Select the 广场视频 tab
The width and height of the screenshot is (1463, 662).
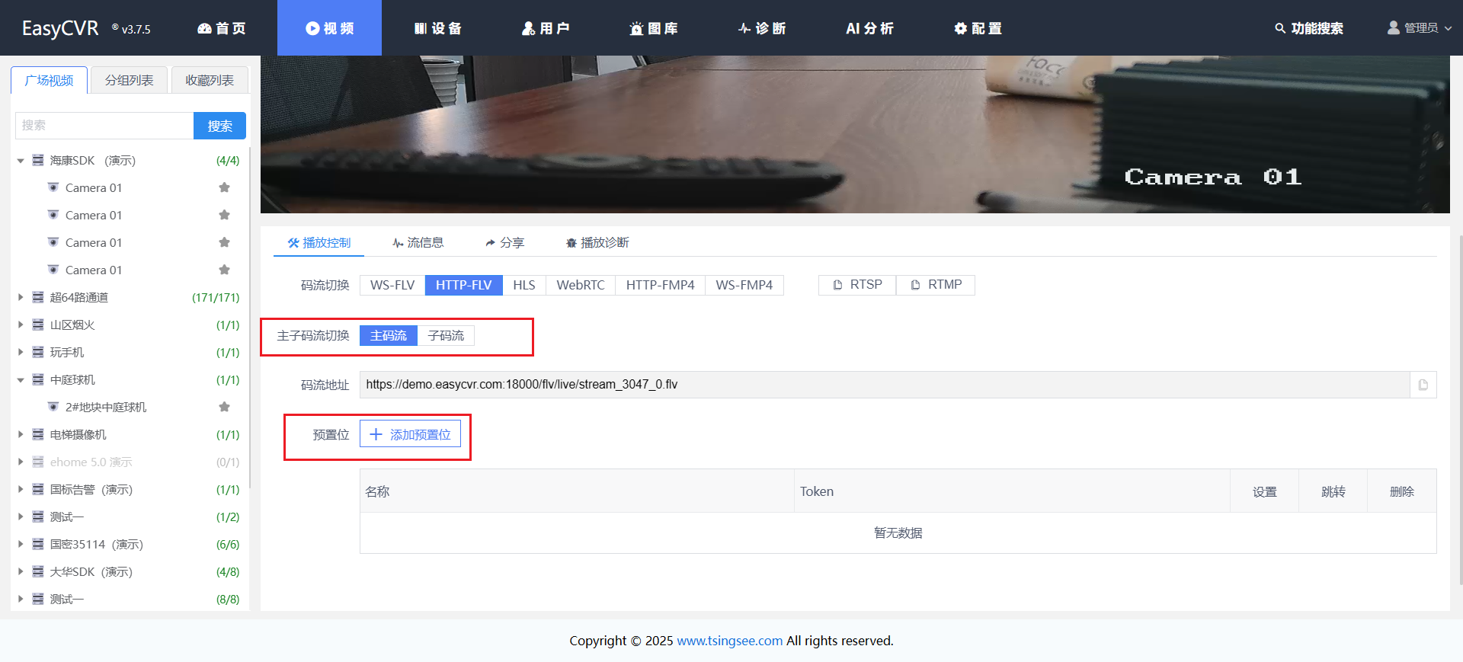click(50, 80)
